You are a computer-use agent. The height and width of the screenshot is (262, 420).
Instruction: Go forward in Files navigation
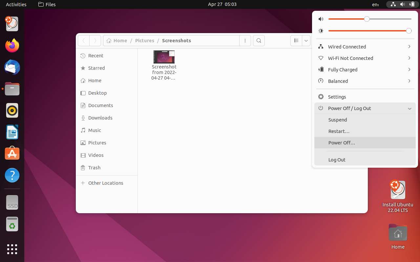tap(95, 41)
